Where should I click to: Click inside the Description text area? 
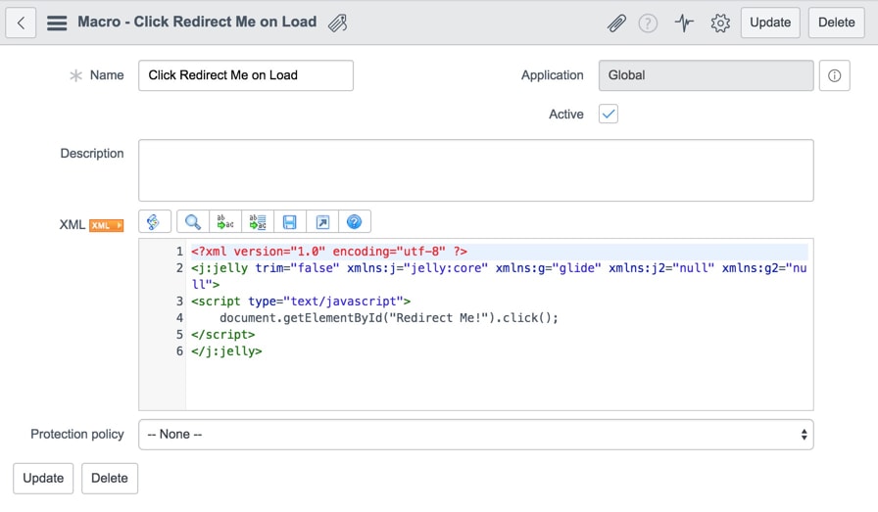pos(476,170)
